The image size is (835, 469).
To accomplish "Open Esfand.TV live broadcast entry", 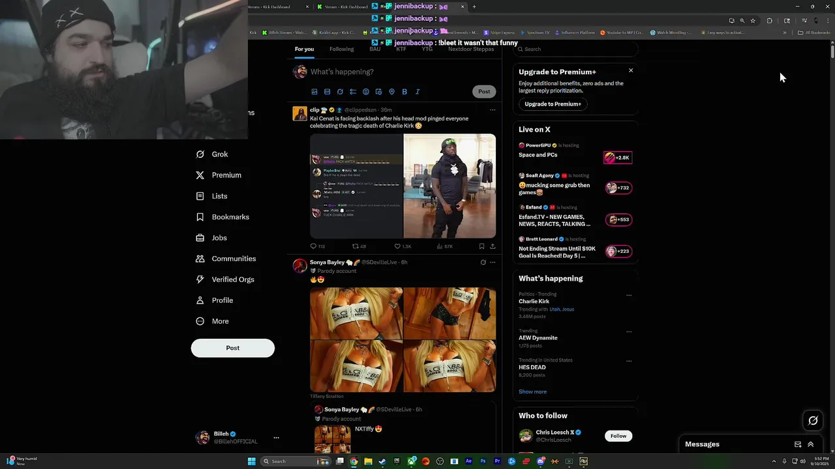I will pos(575,217).
